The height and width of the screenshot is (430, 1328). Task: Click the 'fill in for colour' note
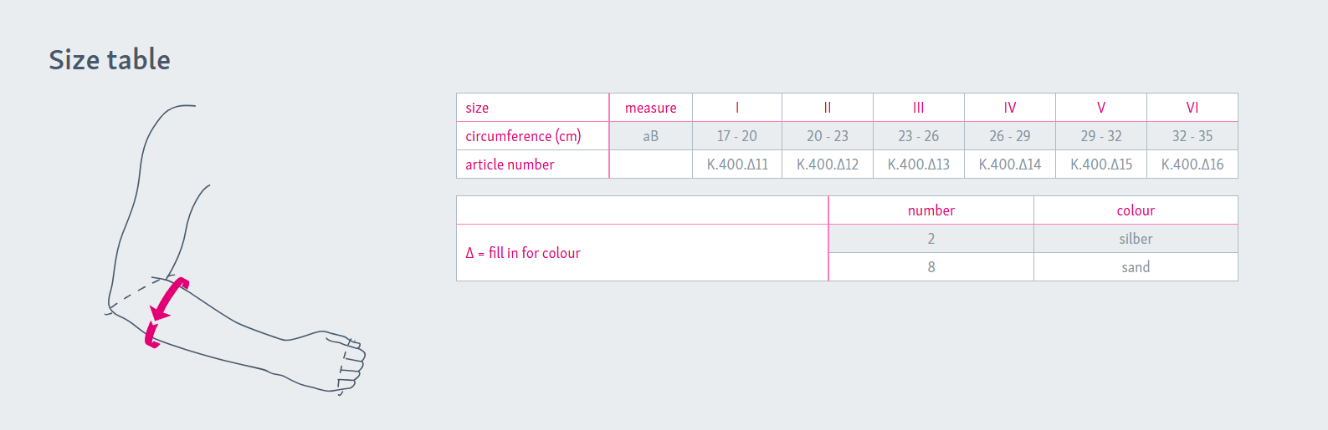click(x=523, y=253)
